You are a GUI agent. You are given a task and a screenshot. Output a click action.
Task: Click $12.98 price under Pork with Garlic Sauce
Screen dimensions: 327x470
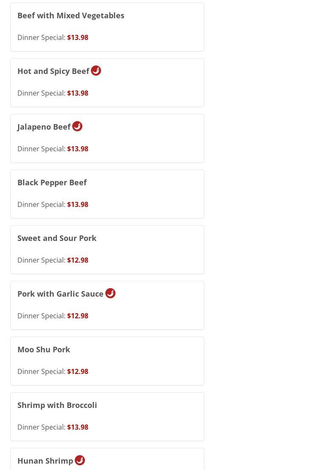click(78, 316)
